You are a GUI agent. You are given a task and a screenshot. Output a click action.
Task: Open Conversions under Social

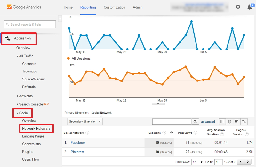(31, 144)
